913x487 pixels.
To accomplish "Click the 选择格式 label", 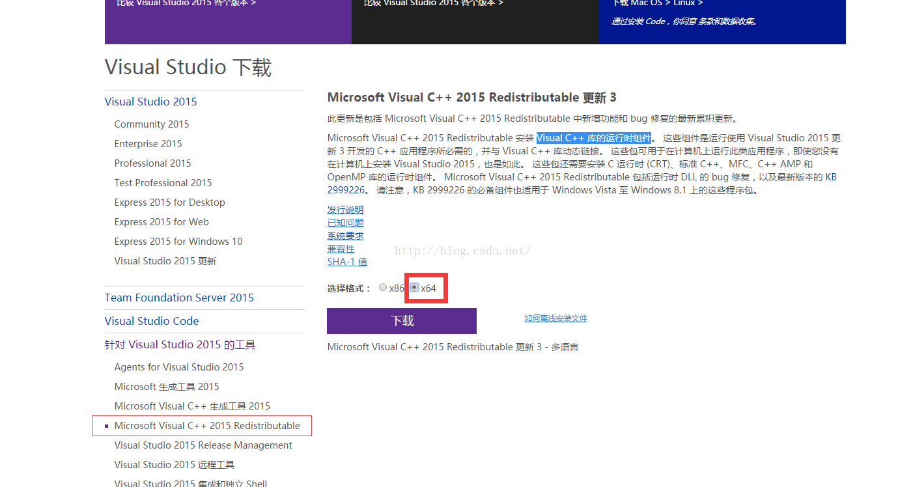I will [x=349, y=288].
